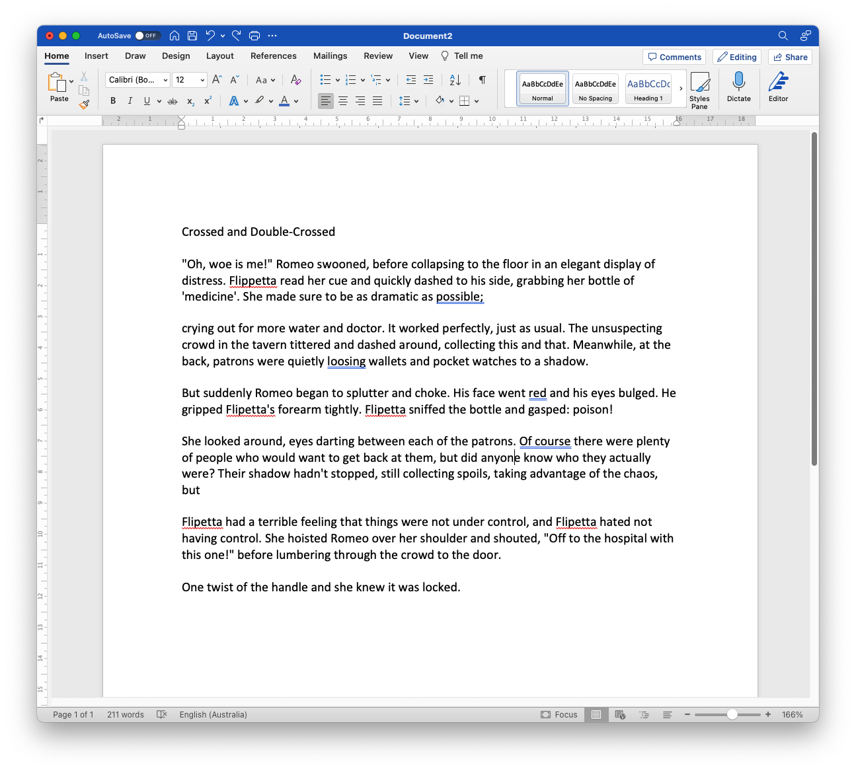Click the Home icon in title bar
856x771 pixels.
click(x=175, y=36)
